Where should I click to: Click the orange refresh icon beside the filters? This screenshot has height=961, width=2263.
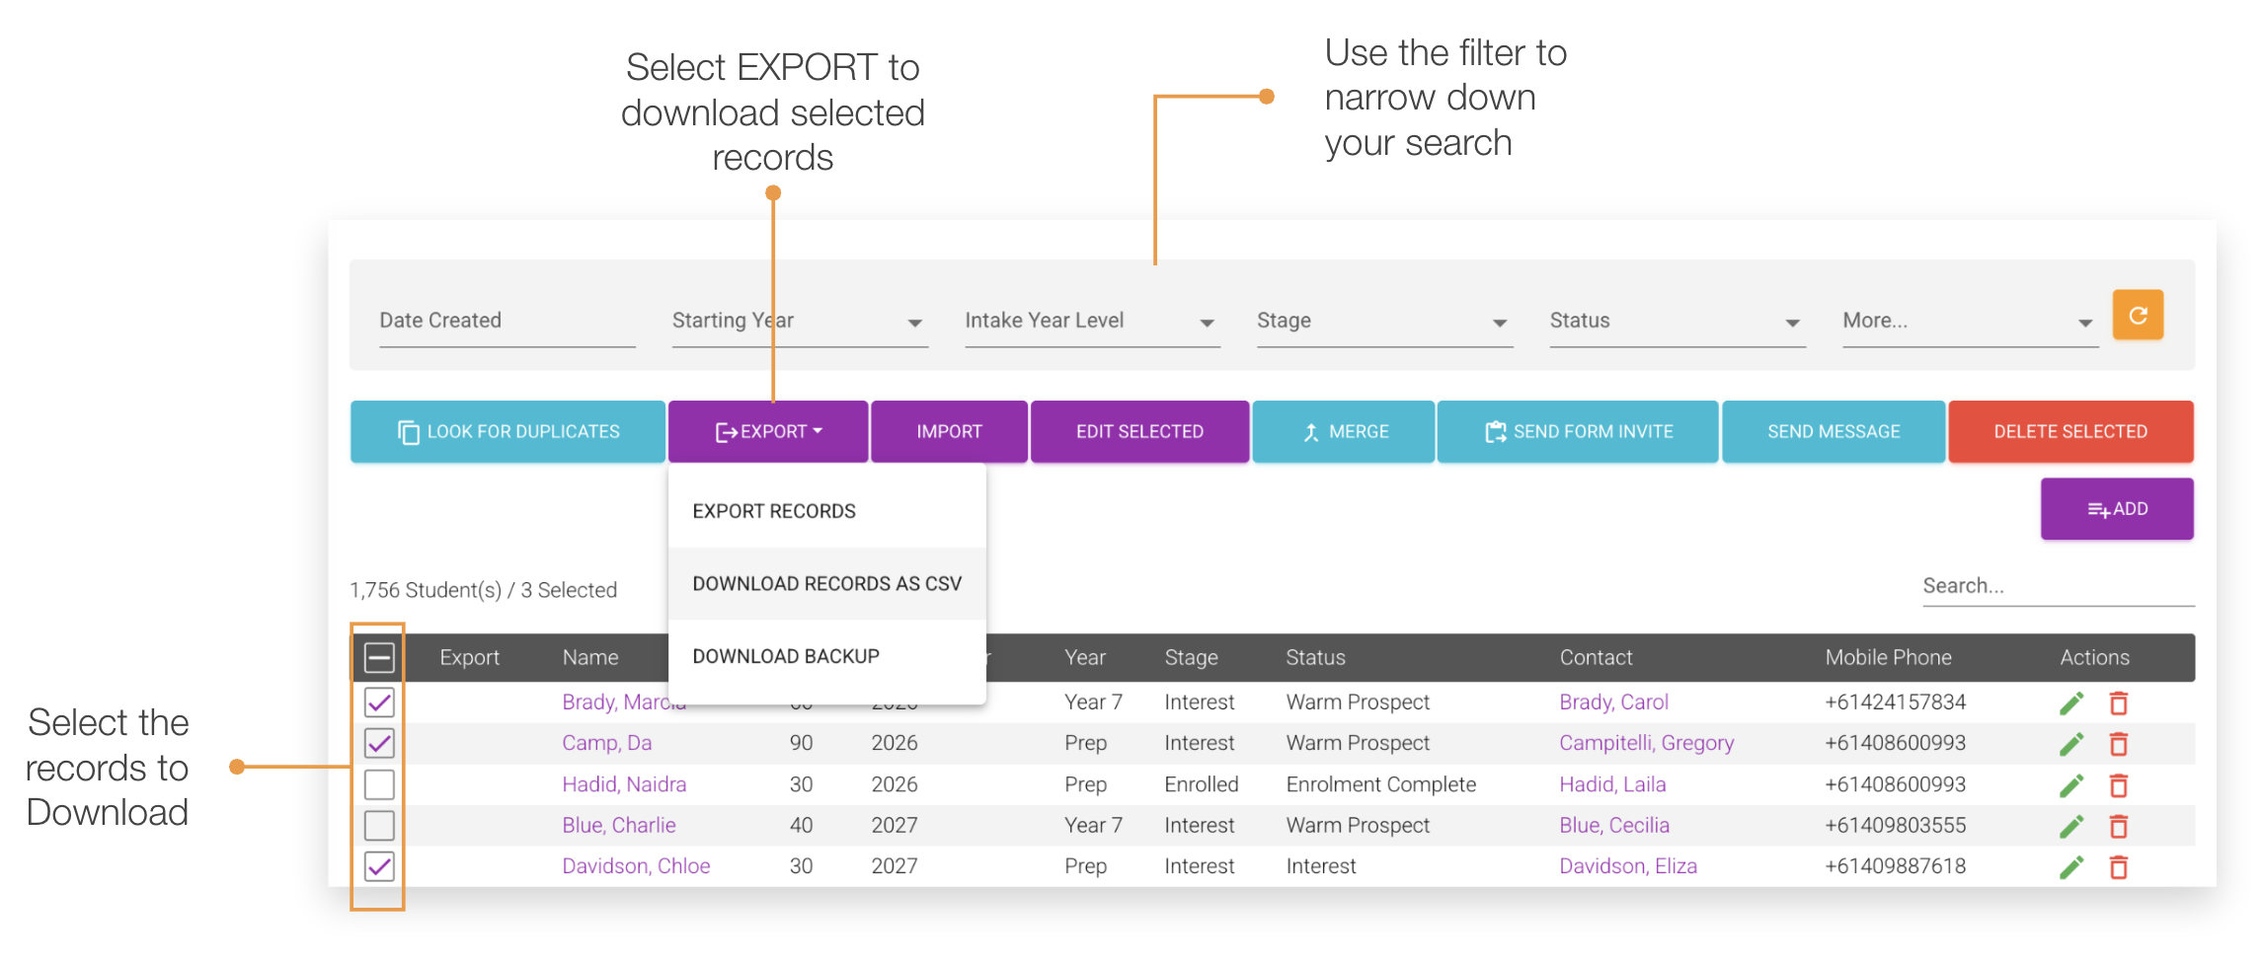(2138, 316)
